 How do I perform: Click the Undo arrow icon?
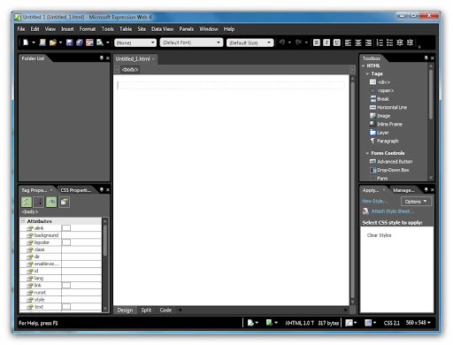click(x=282, y=42)
